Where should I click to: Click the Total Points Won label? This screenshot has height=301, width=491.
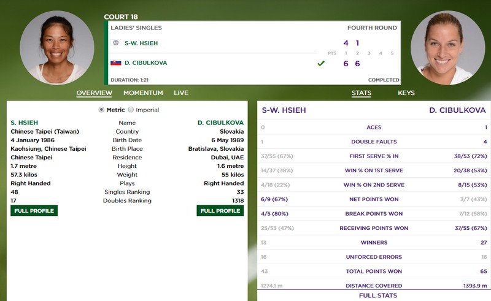coord(374,272)
